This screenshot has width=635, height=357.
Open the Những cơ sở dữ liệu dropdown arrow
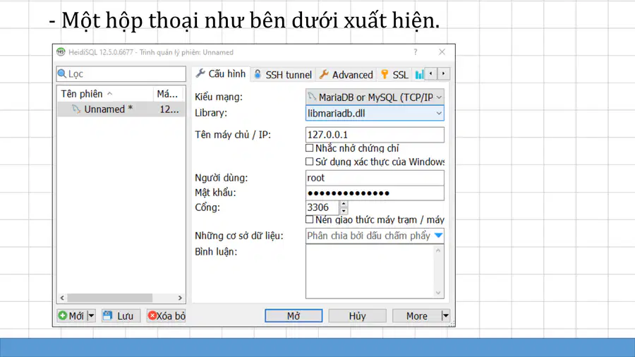[439, 236]
